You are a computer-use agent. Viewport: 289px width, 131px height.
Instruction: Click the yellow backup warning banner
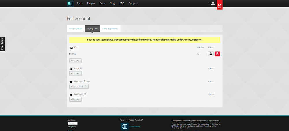pos(145,40)
